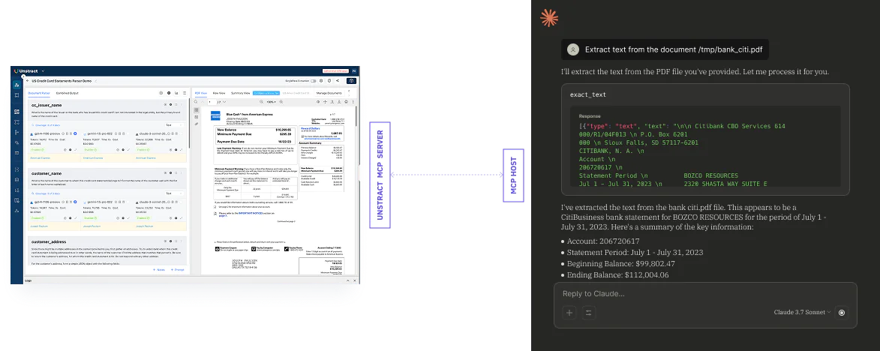Toggle selected gpt-4 model in cc_issuer_name
880x351 pixels.
(75, 133)
